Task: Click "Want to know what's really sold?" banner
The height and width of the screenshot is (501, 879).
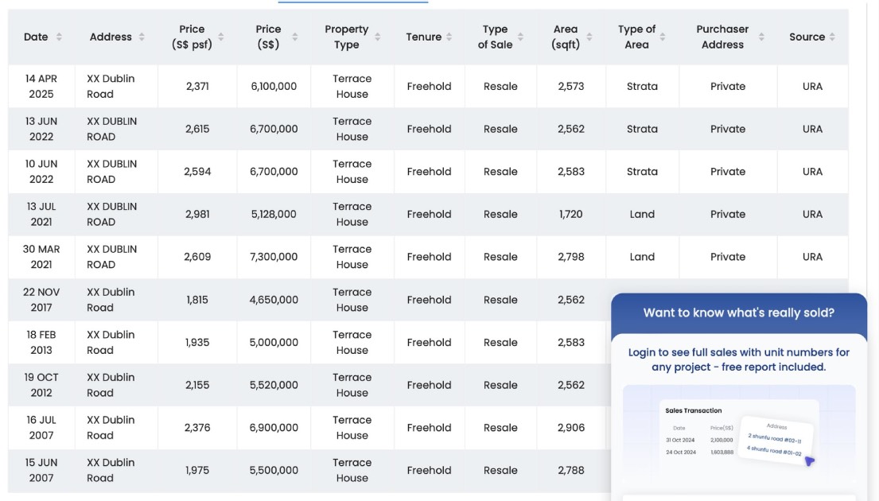Action: [739, 313]
